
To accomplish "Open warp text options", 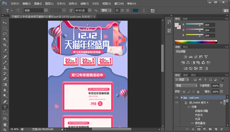I will click(x=144, y=11).
